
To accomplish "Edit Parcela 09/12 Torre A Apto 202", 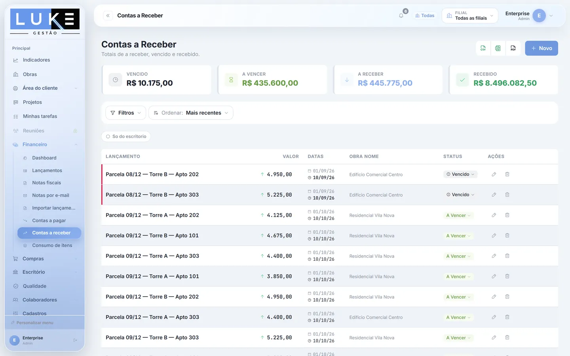I will pyautogui.click(x=494, y=215).
